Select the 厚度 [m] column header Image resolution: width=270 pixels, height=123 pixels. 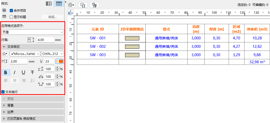pos(217,29)
